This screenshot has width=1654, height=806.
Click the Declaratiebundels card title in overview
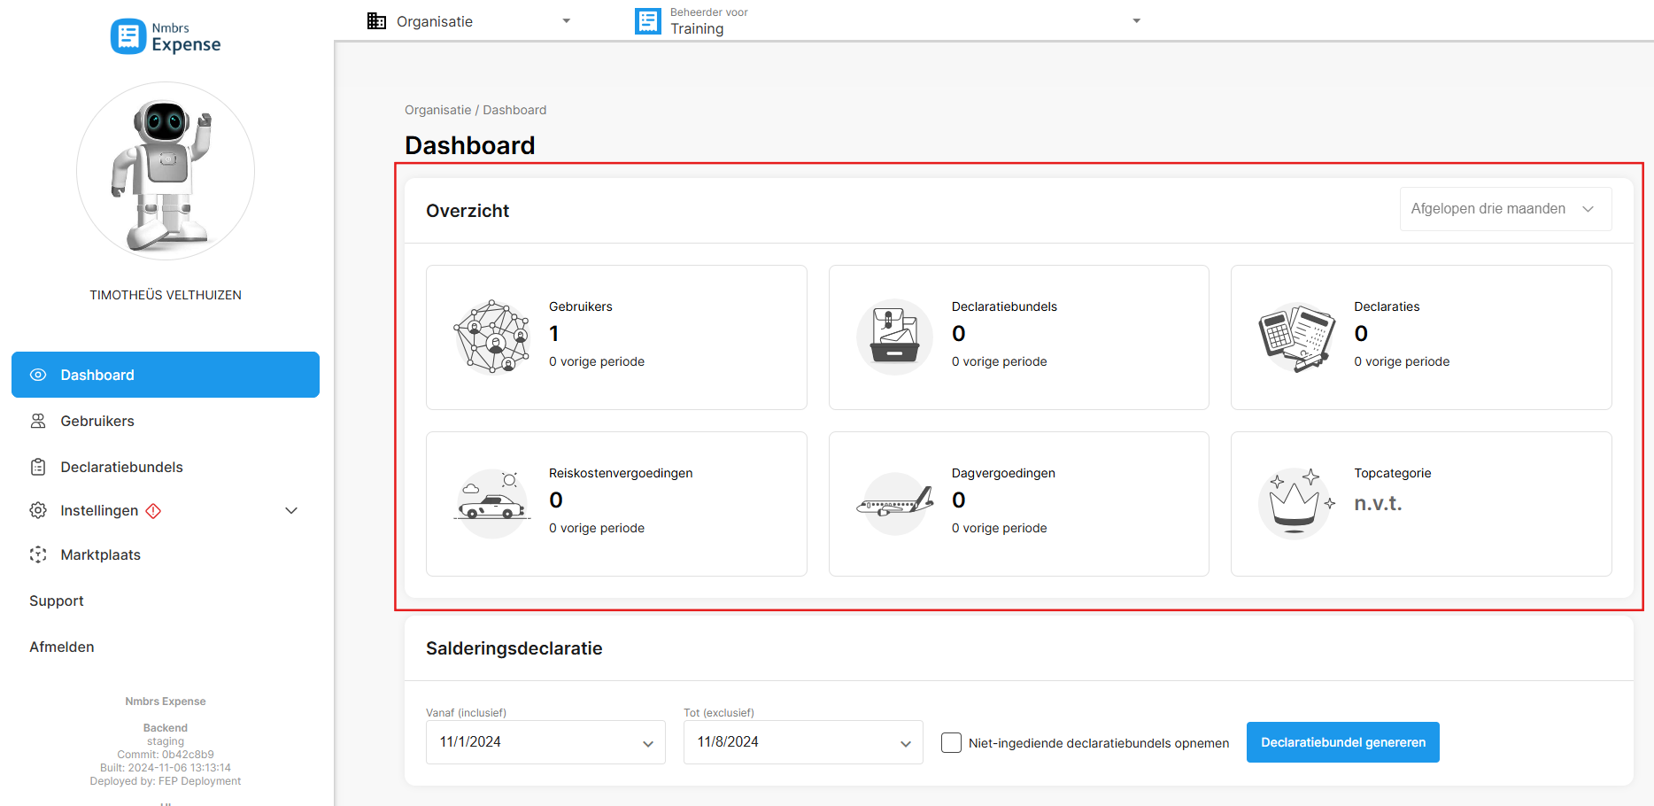point(1004,306)
